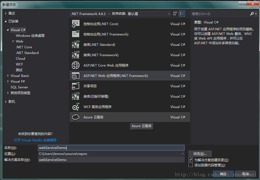Expand the Visual F# node
The image size is (260, 180).
click(x=8, y=81)
